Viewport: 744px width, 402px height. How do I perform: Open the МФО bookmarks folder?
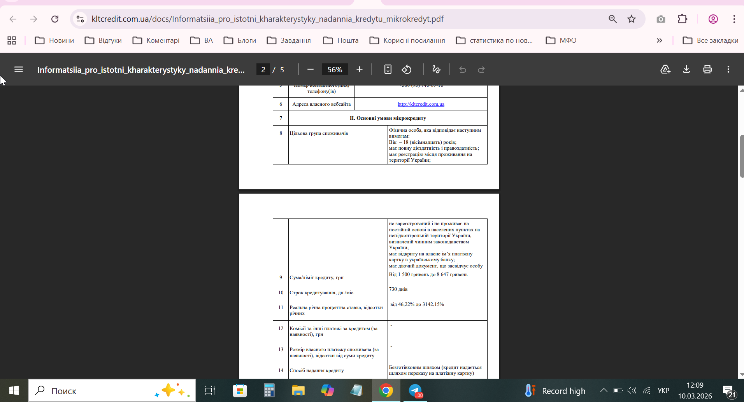click(x=561, y=40)
